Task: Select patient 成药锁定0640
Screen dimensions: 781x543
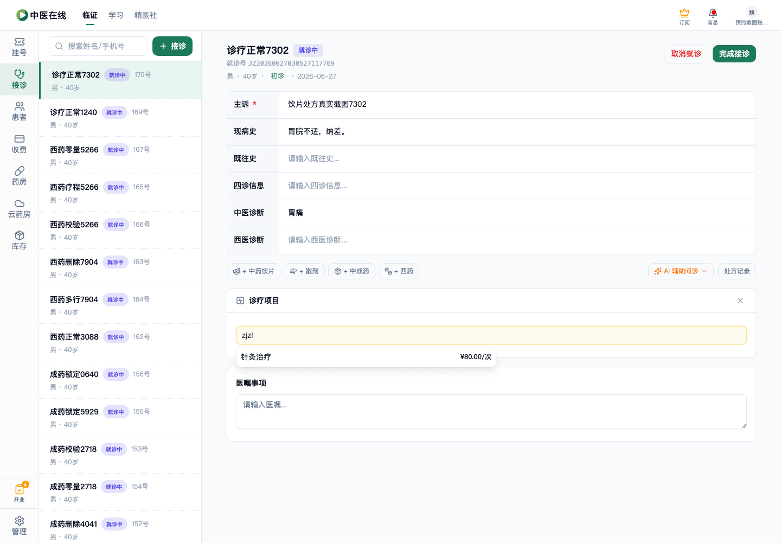Action: (x=120, y=380)
